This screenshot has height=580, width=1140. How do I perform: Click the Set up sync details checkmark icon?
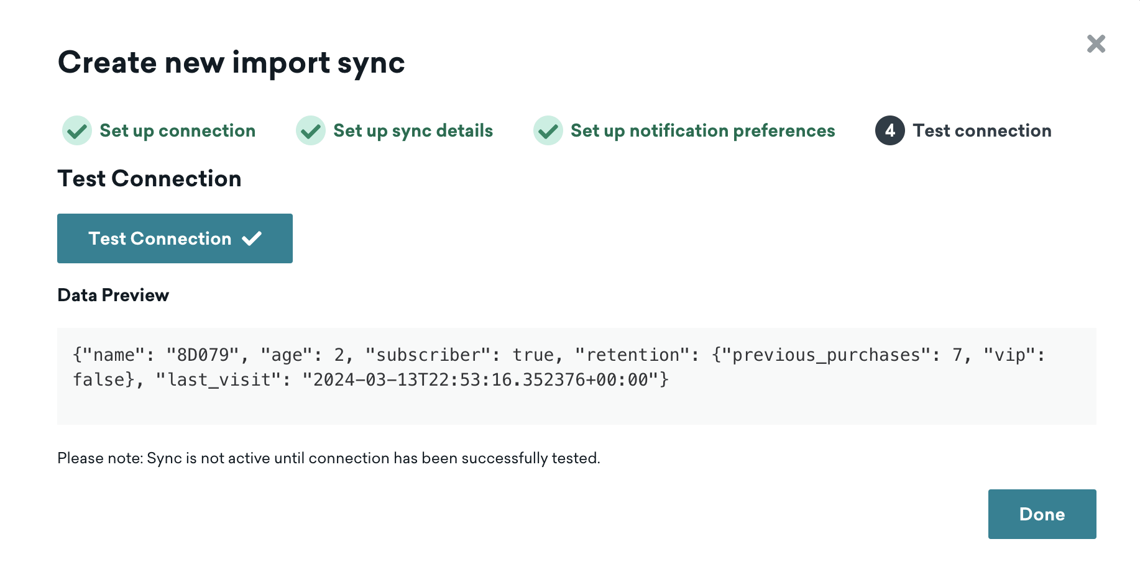[311, 130]
